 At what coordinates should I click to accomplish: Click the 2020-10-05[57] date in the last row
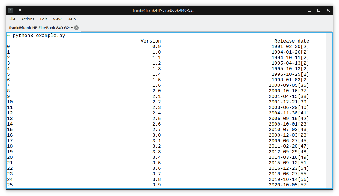[289, 185]
